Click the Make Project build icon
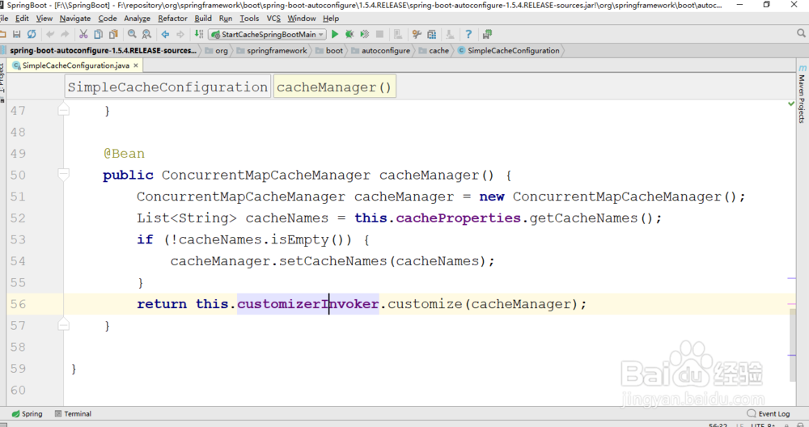The height and width of the screenshot is (427, 809). pyautogui.click(x=199, y=34)
